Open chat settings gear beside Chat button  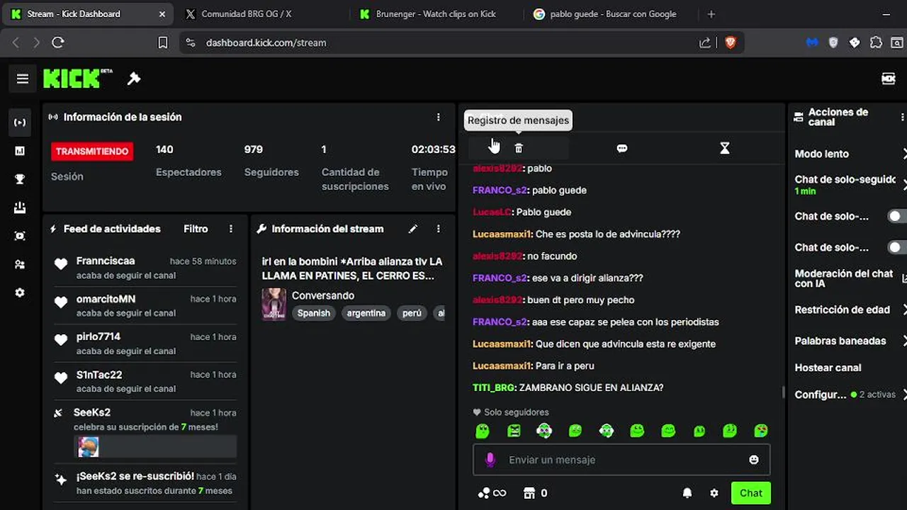[714, 493]
